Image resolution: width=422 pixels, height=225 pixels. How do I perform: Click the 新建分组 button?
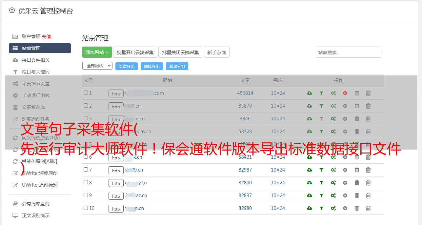coord(126,66)
